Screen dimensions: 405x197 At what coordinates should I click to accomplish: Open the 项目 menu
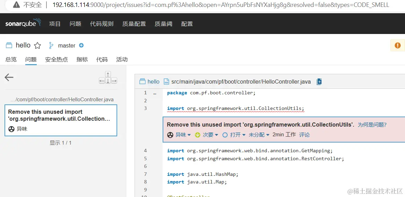[55, 24]
